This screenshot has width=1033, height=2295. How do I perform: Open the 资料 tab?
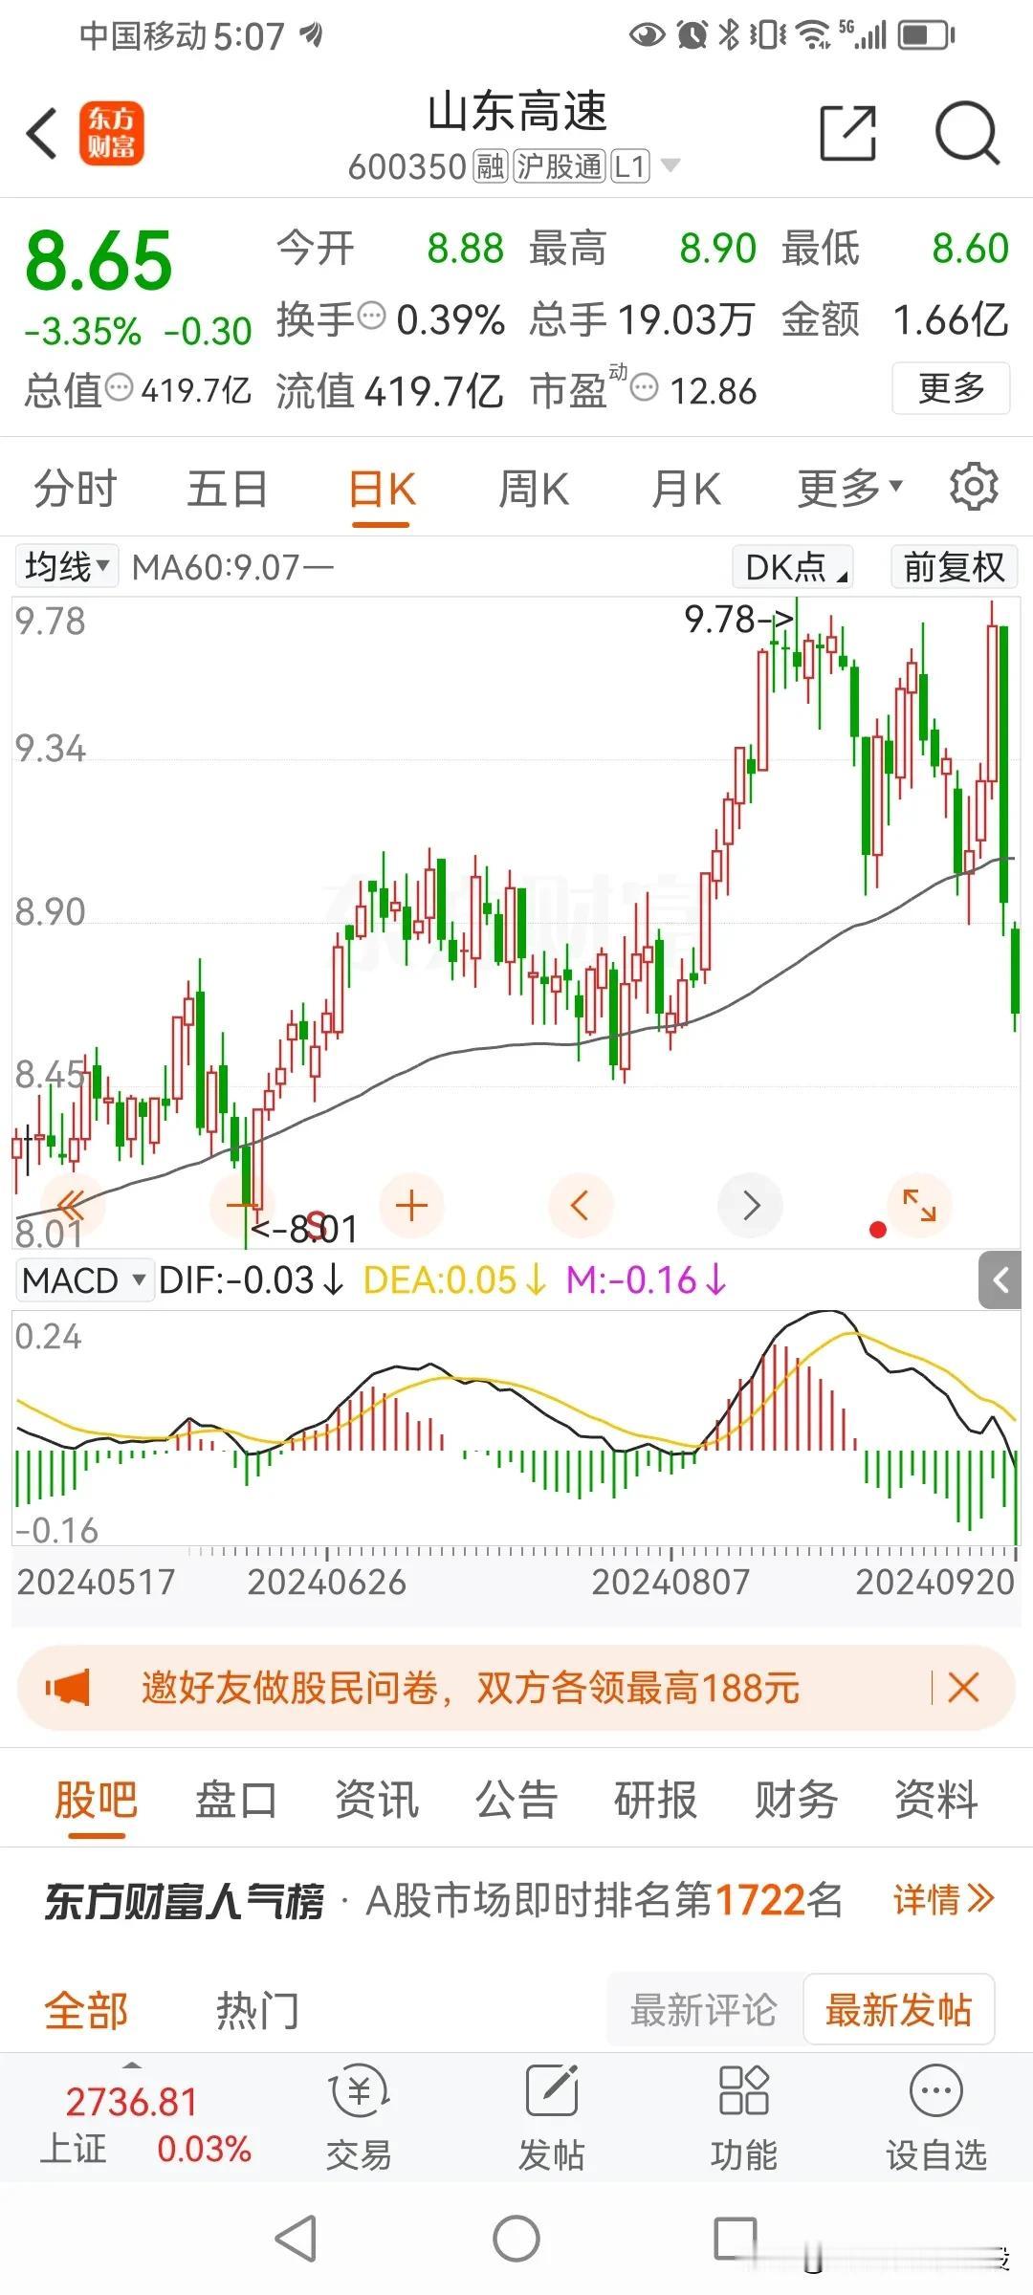tap(936, 1800)
